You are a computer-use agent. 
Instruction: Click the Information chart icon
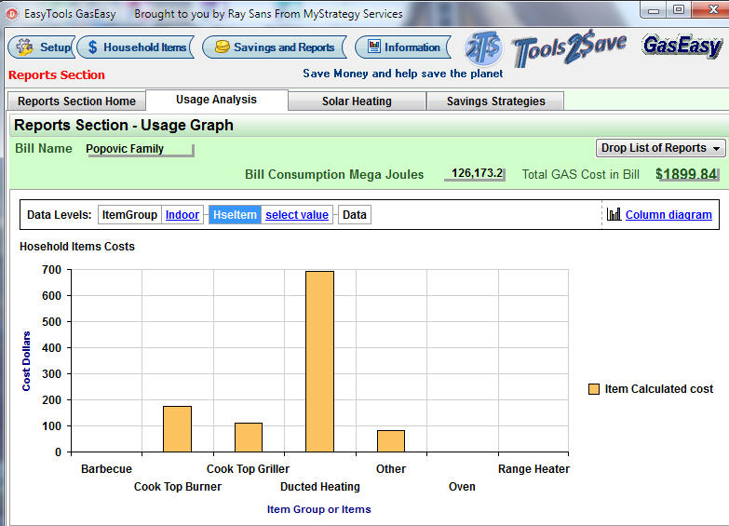coord(372,47)
